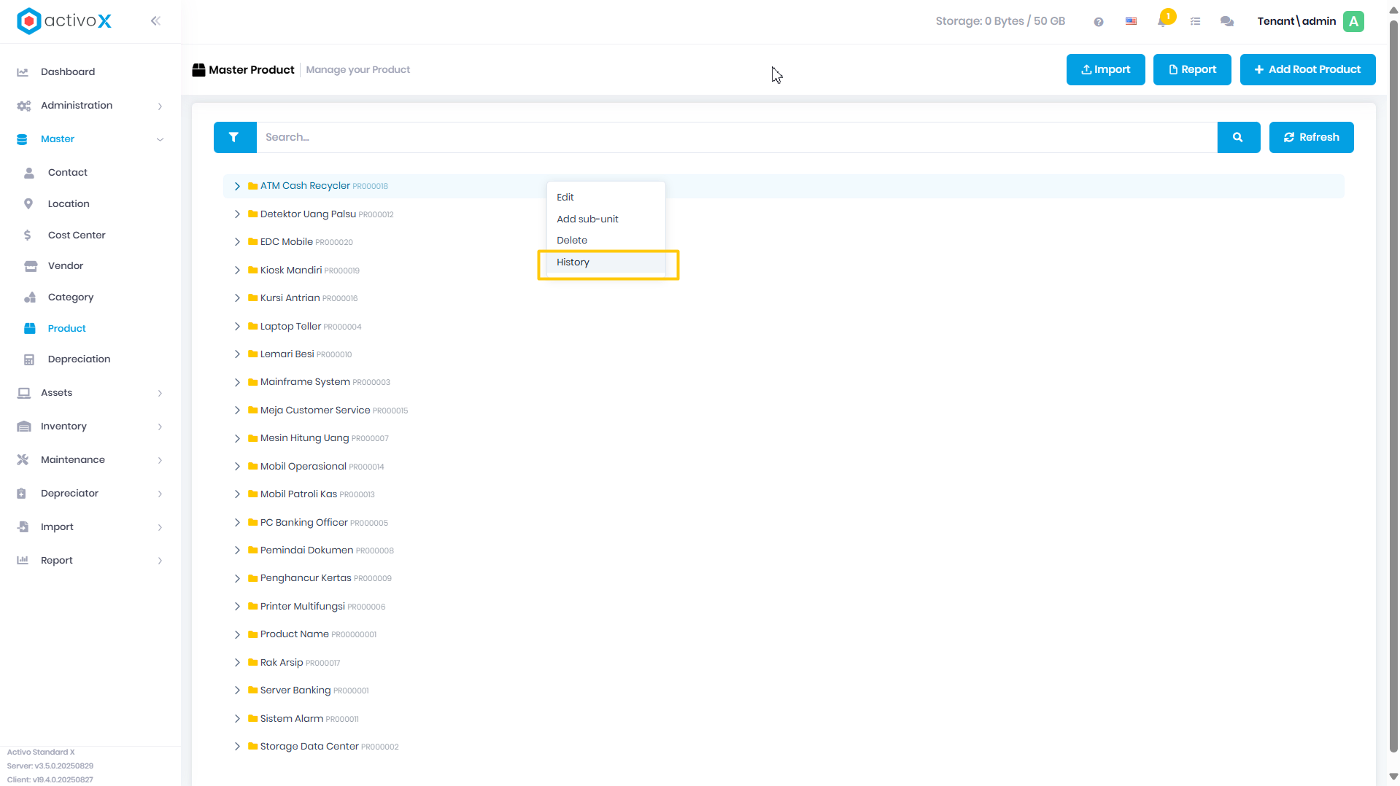1400x786 pixels.
Task: Expand ATM Cash Recycler tree node
Action: click(x=237, y=186)
